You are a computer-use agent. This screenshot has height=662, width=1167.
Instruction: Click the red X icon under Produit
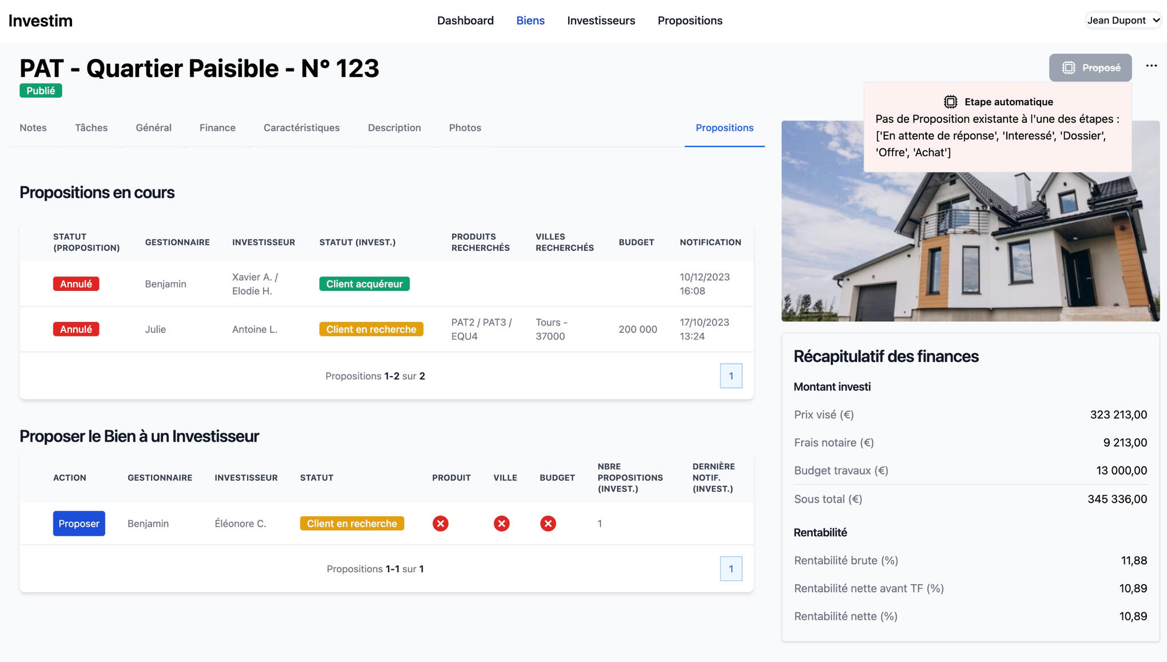[x=440, y=524]
